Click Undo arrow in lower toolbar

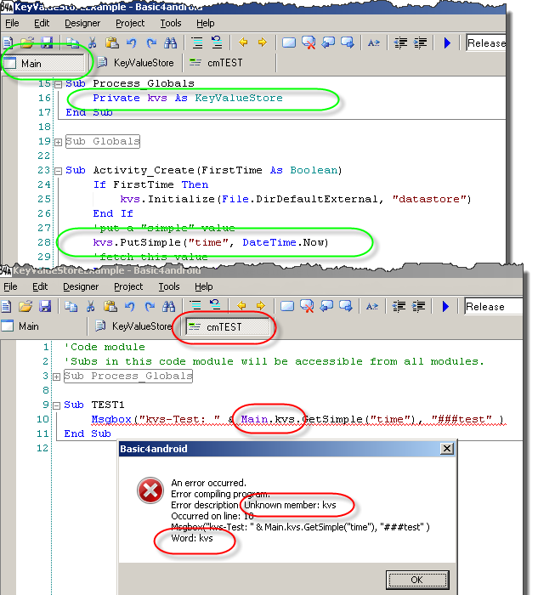130,306
